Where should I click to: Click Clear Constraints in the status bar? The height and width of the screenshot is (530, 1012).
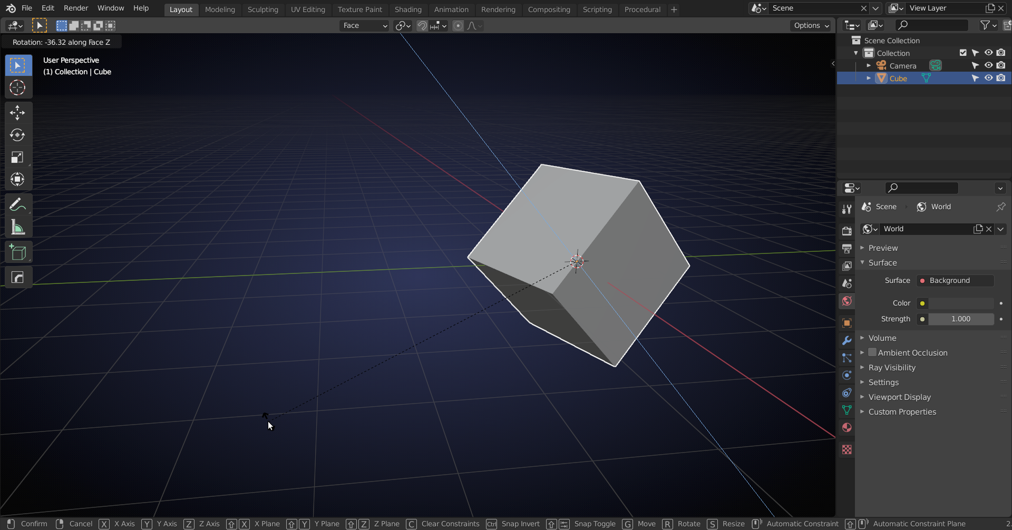tap(450, 523)
